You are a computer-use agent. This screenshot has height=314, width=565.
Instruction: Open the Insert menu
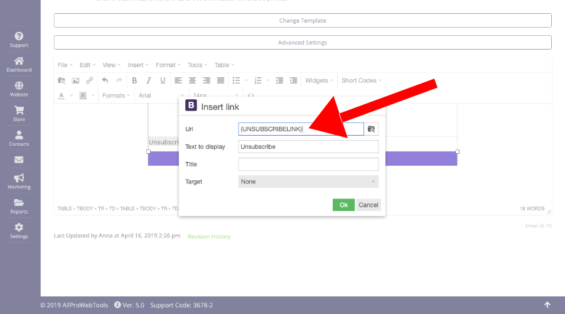point(138,65)
